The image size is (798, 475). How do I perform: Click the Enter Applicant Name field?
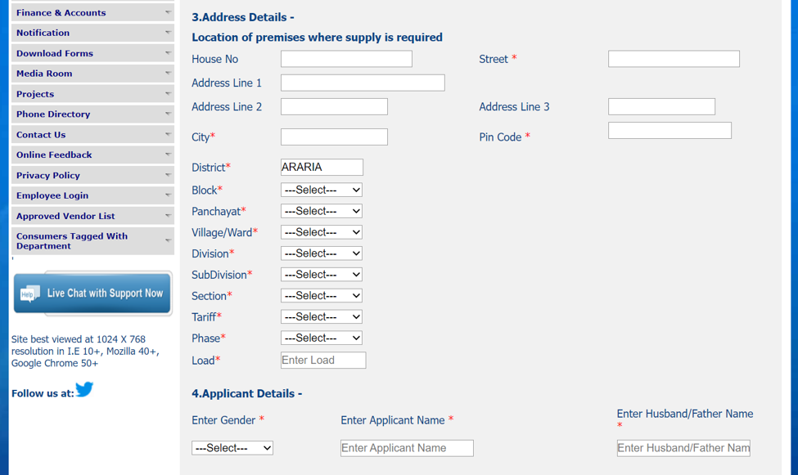pos(406,447)
